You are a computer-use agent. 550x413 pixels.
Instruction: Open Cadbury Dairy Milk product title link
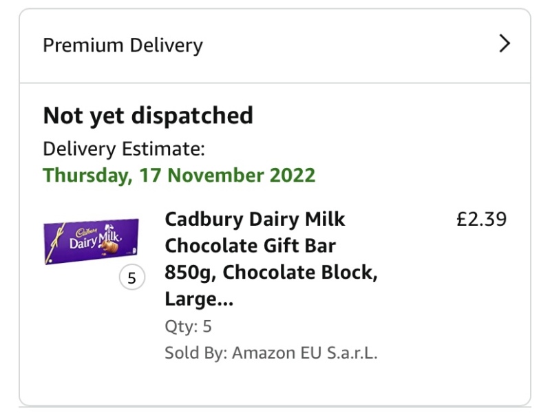point(255,220)
